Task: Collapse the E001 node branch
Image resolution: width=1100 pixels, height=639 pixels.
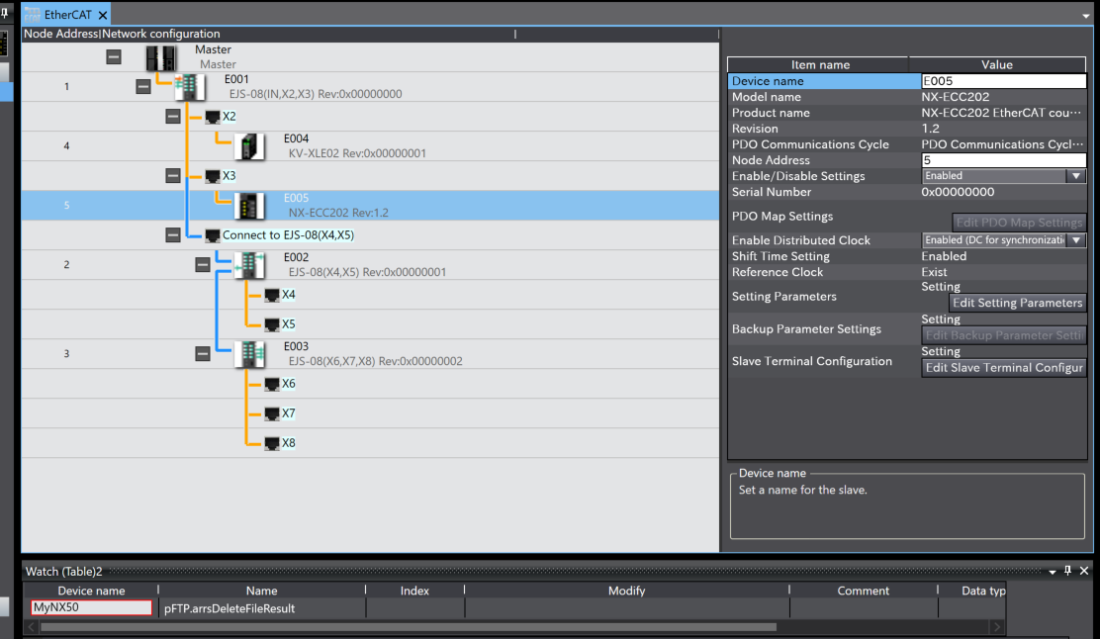Action: [x=143, y=87]
